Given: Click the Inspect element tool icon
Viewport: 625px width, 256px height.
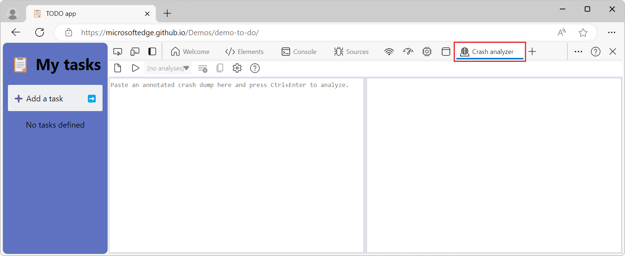Looking at the screenshot, I should pyautogui.click(x=118, y=52).
